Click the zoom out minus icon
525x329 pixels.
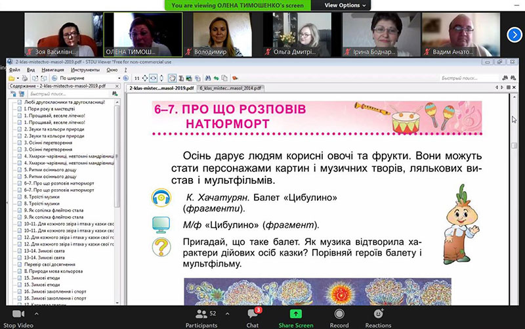pos(54,78)
